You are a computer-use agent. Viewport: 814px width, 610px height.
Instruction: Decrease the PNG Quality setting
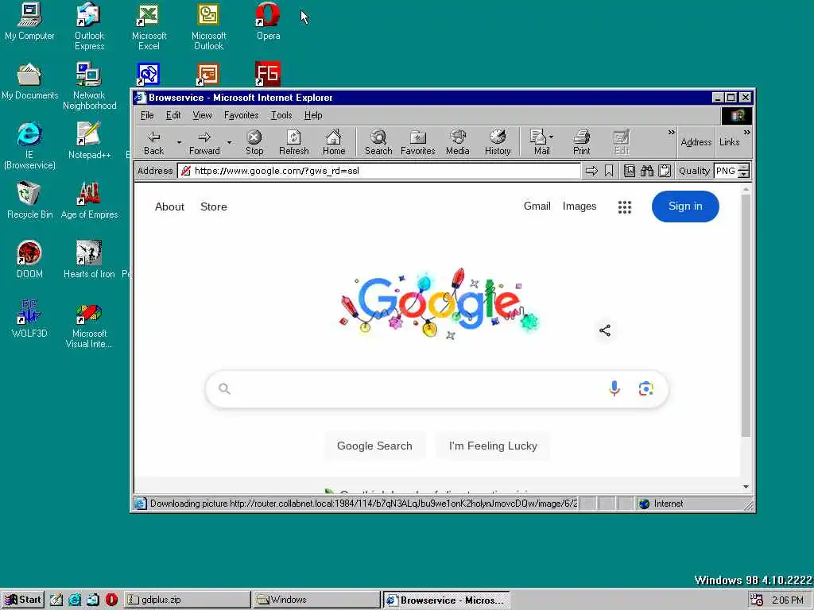(x=744, y=174)
